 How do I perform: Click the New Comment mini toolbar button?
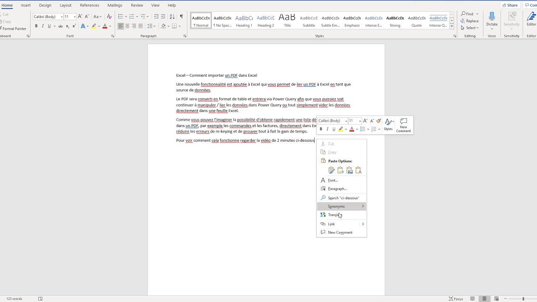(404, 125)
